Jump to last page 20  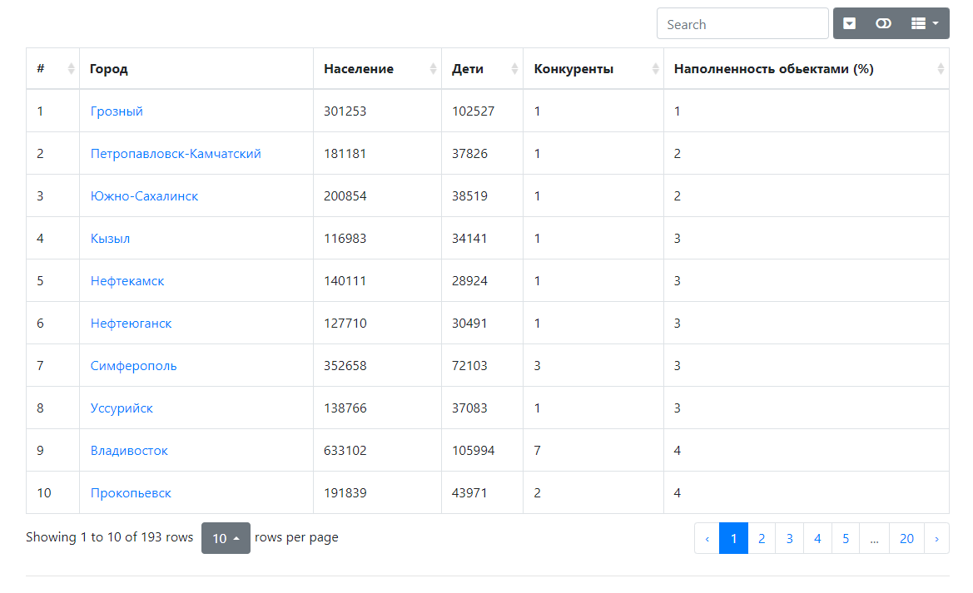tap(906, 538)
